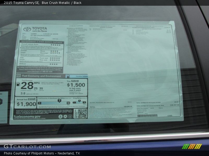This screenshot has width=209, height=156.
Task: Click the You Save $1,500 text
Action: (76, 83)
